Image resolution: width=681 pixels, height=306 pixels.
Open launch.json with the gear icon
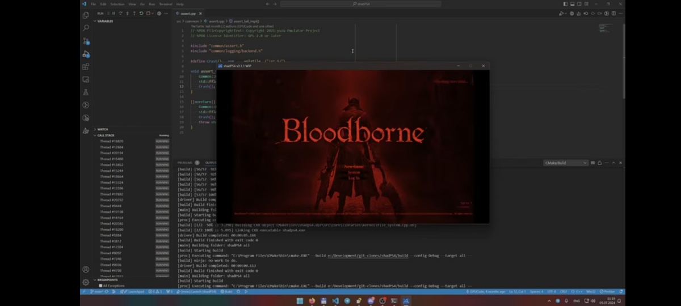tap(159, 14)
